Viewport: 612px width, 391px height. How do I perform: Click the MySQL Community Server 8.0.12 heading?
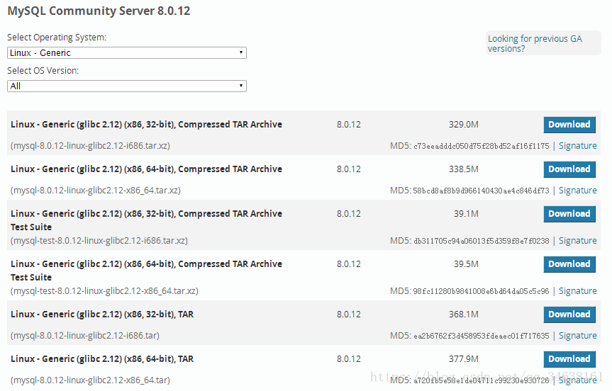click(99, 11)
